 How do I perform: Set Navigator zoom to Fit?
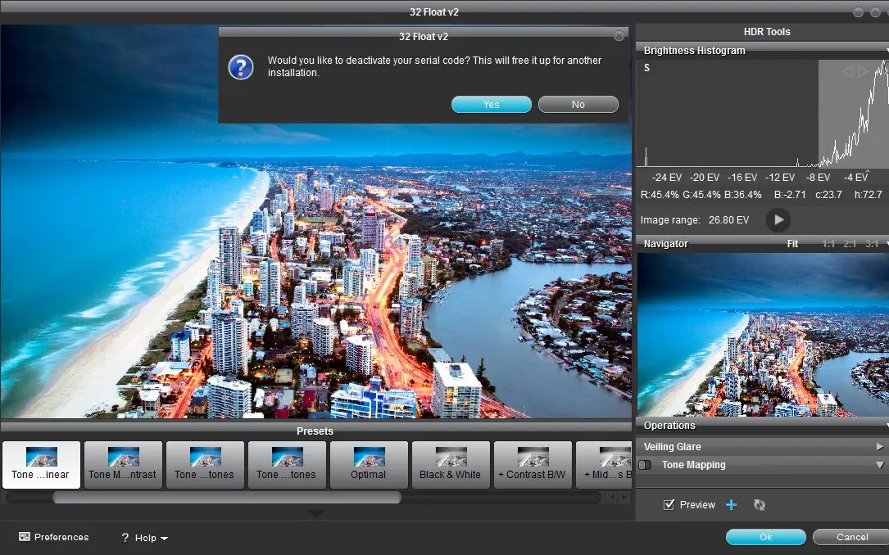(792, 243)
